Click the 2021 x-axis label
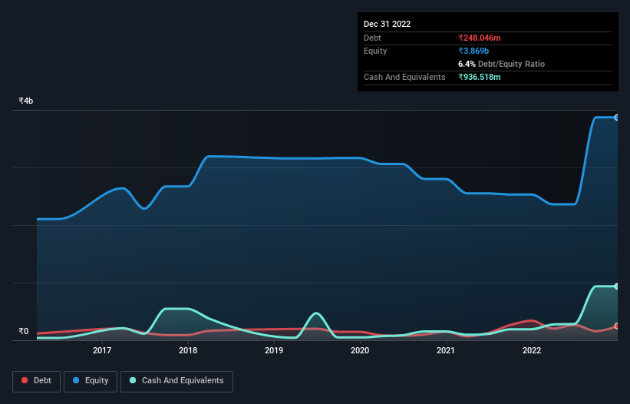The width and height of the screenshot is (630, 404). [x=446, y=350]
